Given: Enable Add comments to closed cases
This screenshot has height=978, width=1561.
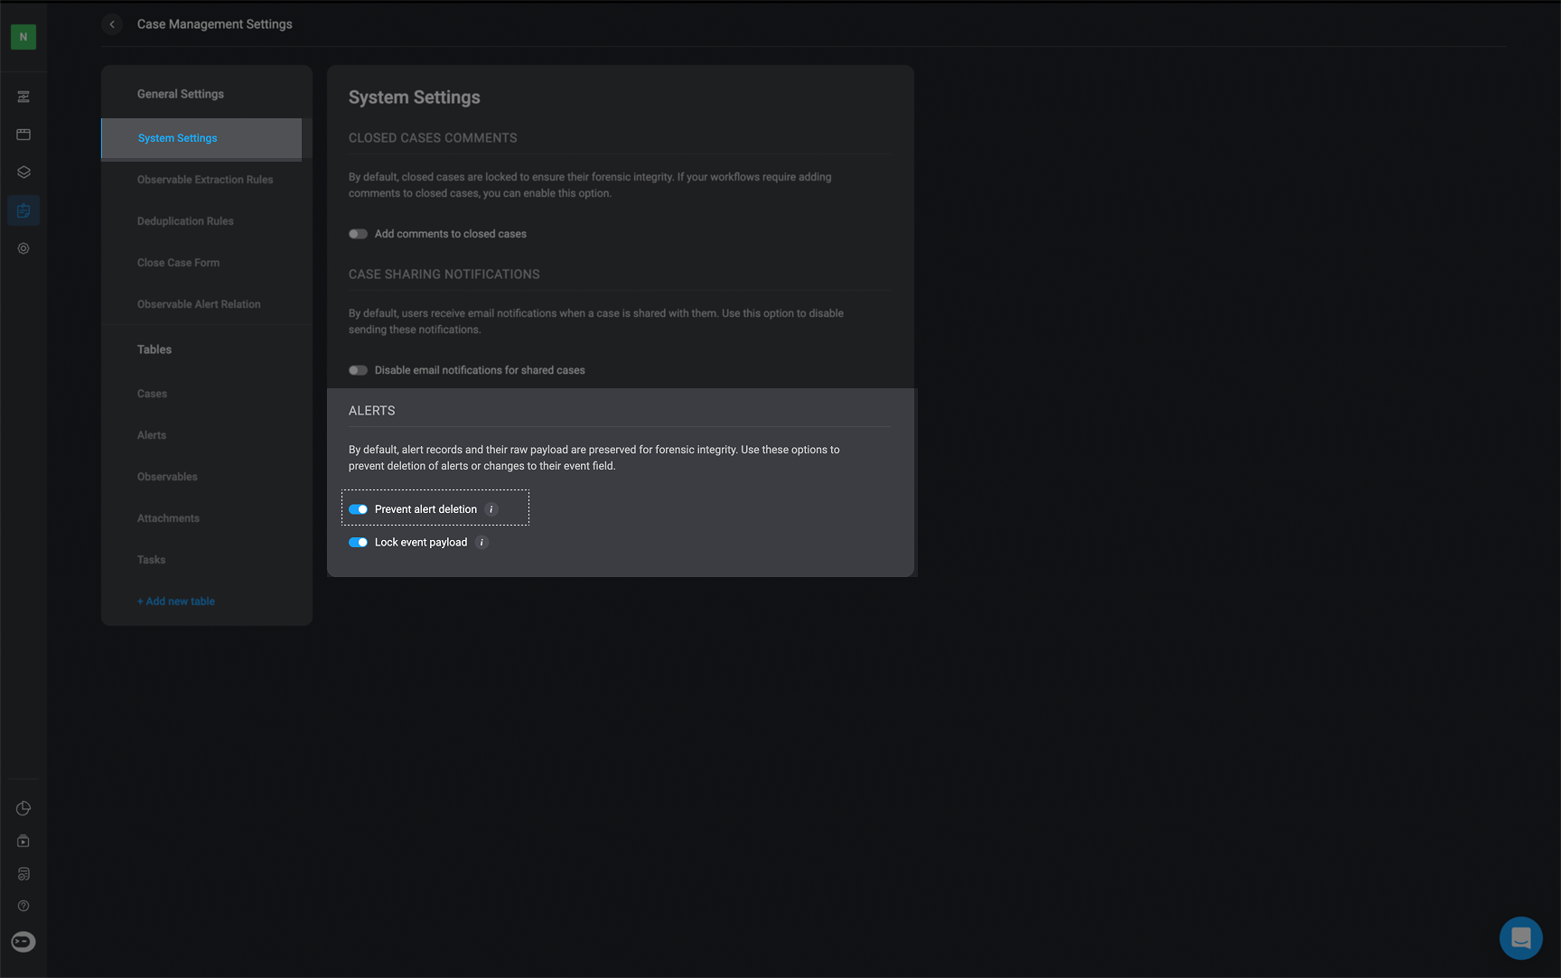Looking at the screenshot, I should [358, 234].
